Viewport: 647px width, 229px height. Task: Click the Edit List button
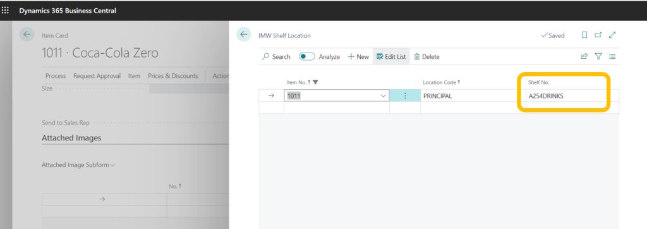(391, 57)
